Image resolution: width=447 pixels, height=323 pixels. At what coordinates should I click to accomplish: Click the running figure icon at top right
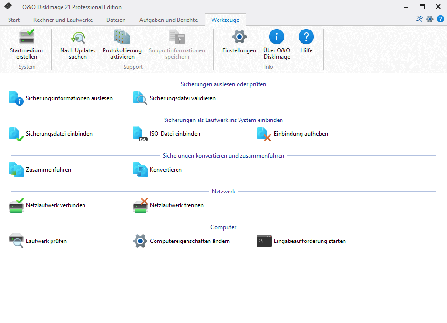point(419,19)
